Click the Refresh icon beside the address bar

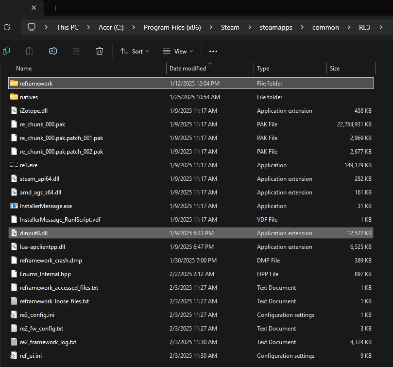(x=7, y=27)
